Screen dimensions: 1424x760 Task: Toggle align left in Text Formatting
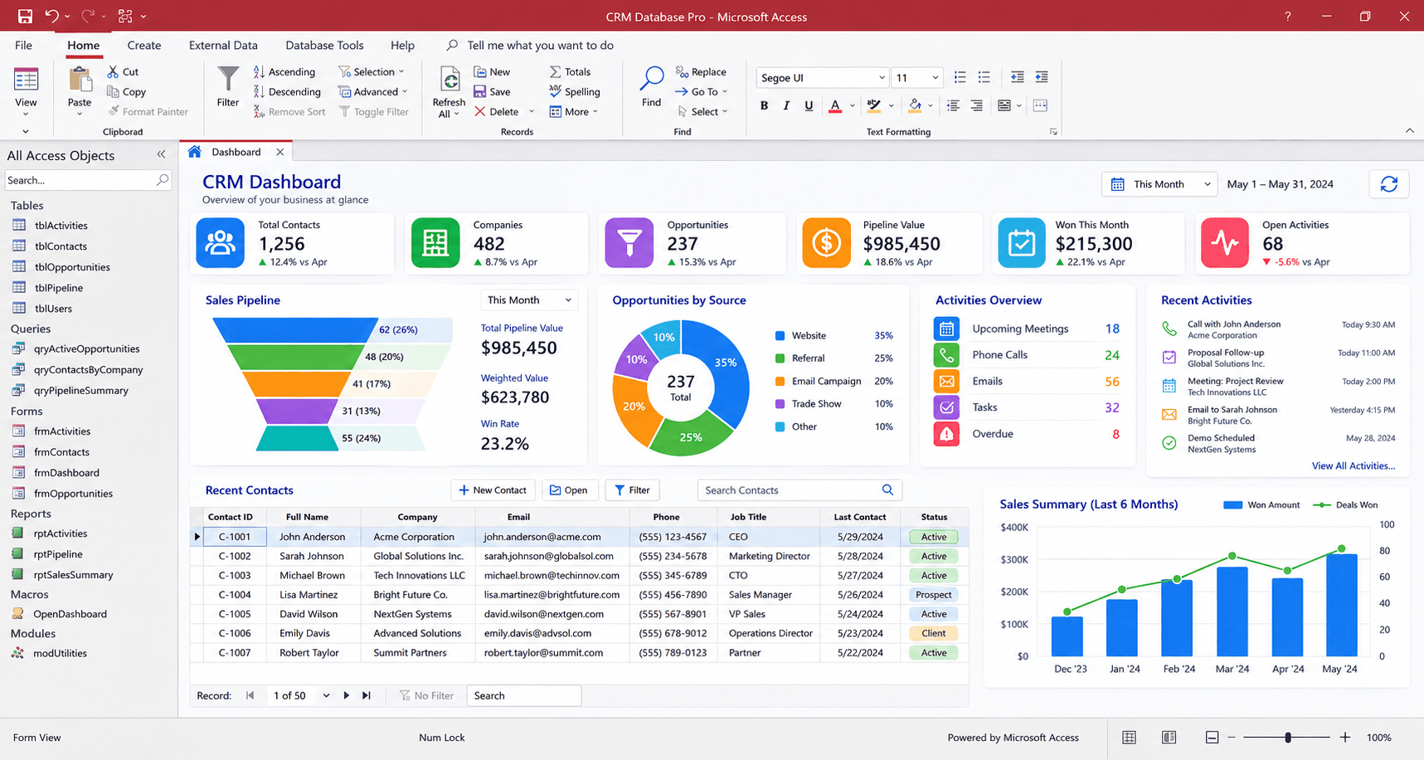(x=953, y=105)
